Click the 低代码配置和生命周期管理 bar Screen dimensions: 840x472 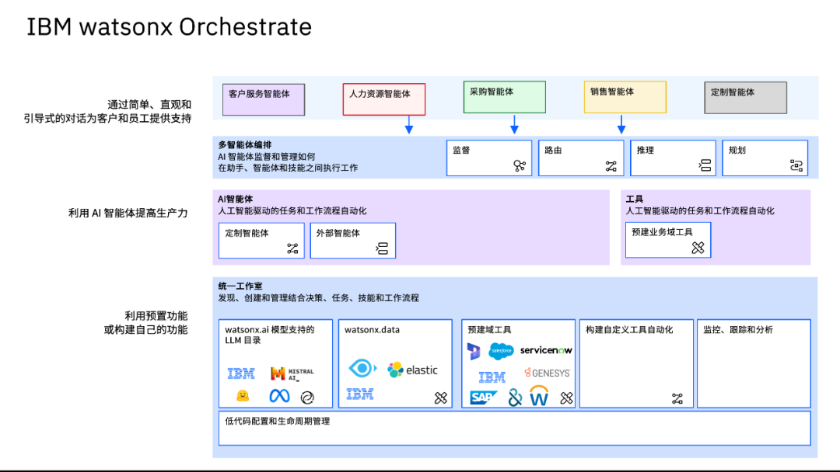(x=514, y=429)
